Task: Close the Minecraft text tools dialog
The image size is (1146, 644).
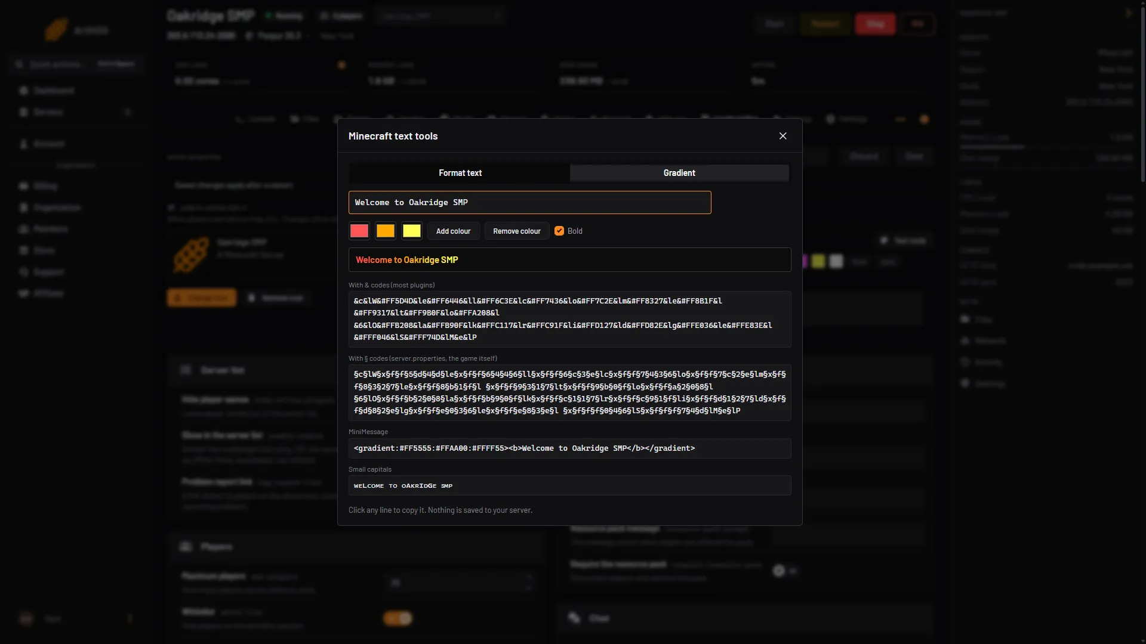Action: pos(783,136)
